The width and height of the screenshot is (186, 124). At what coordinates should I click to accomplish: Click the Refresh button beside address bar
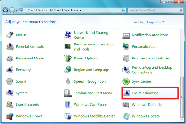click(x=123, y=10)
